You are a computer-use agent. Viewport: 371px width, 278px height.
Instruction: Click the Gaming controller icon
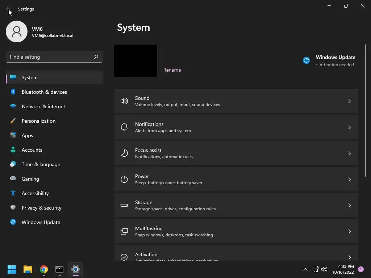point(13,178)
